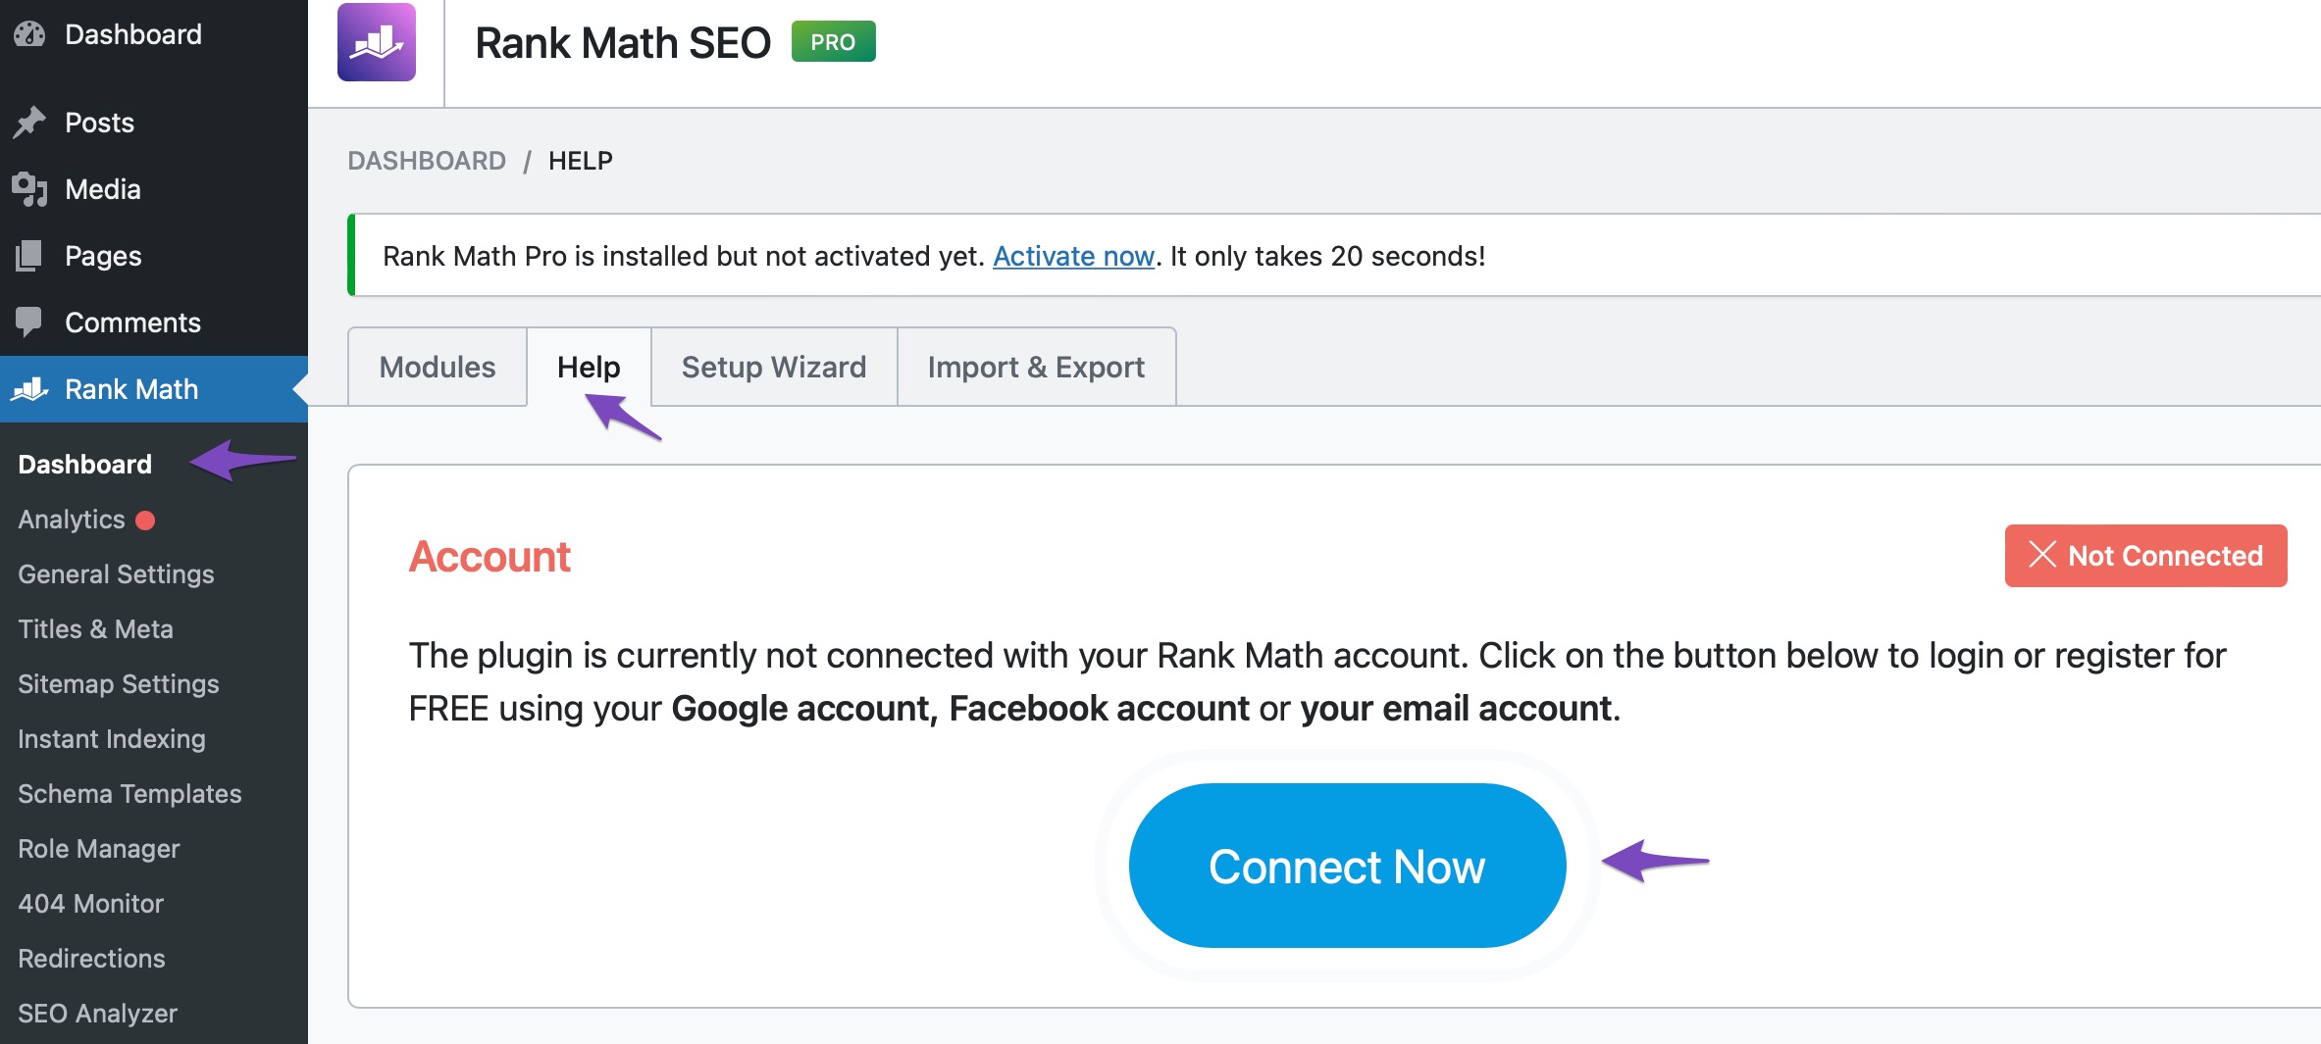
Task: Open the SEO Analyzer submenu item
Action: [x=97, y=1014]
